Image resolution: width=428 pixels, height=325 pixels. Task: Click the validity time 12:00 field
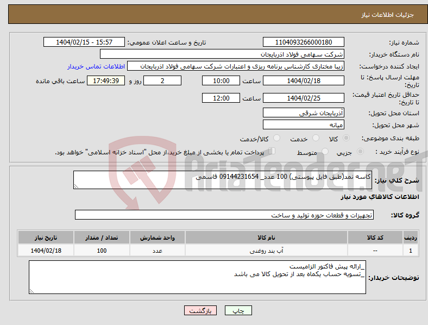point(221,98)
